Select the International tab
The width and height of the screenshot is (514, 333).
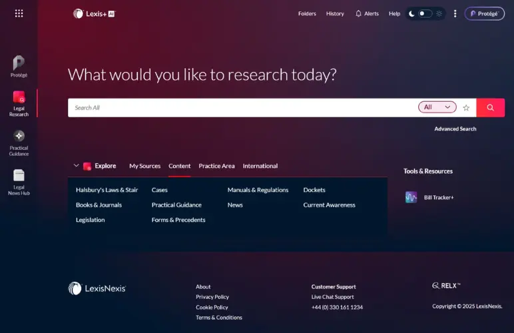point(260,166)
